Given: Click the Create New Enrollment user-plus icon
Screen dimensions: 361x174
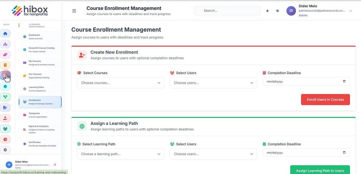Looking at the screenshot, I should point(82,55).
